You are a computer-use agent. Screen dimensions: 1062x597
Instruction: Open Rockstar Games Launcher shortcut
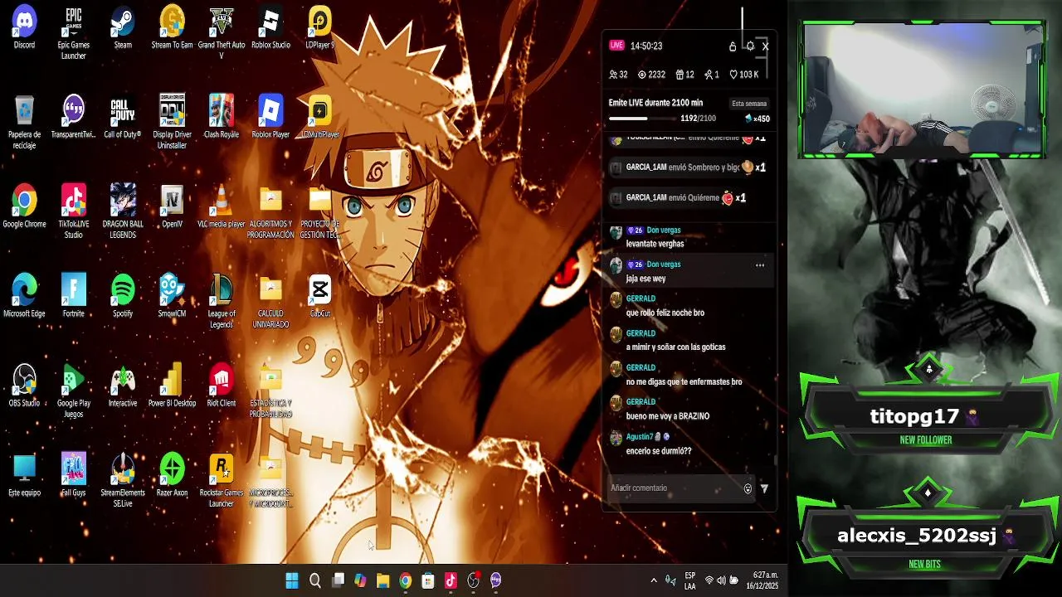pos(221,481)
